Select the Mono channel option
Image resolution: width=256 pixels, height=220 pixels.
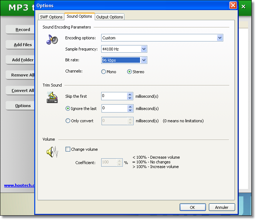[x=104, y=72]
